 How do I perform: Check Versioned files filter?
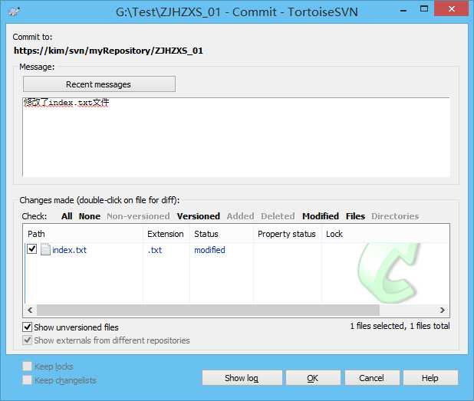199,216
